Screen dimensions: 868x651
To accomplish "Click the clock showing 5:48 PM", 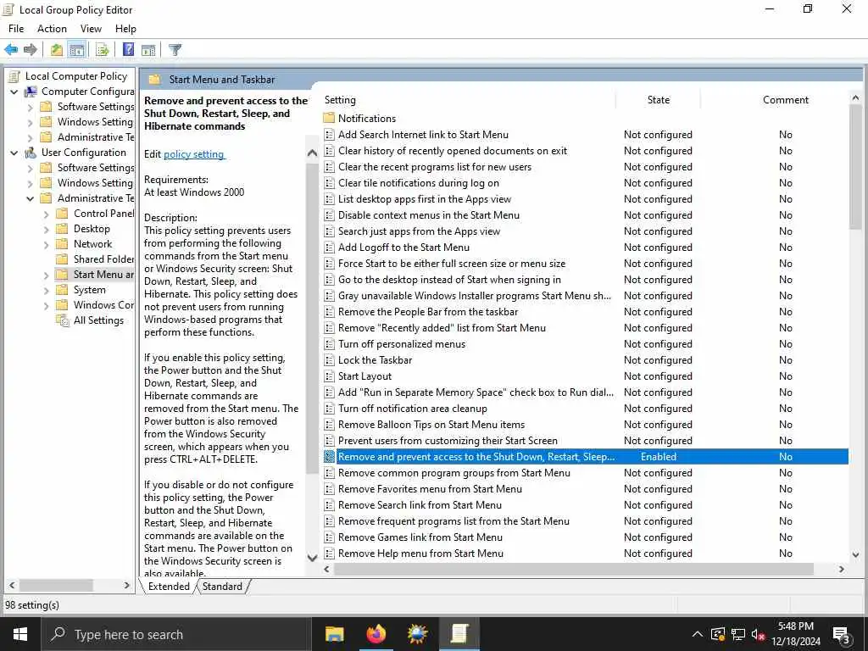I will click(795, 626).
